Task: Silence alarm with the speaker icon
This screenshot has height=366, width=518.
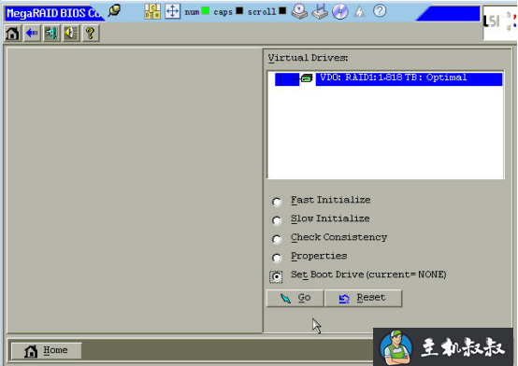Action: pyautogui.click(x=71, y=33)
